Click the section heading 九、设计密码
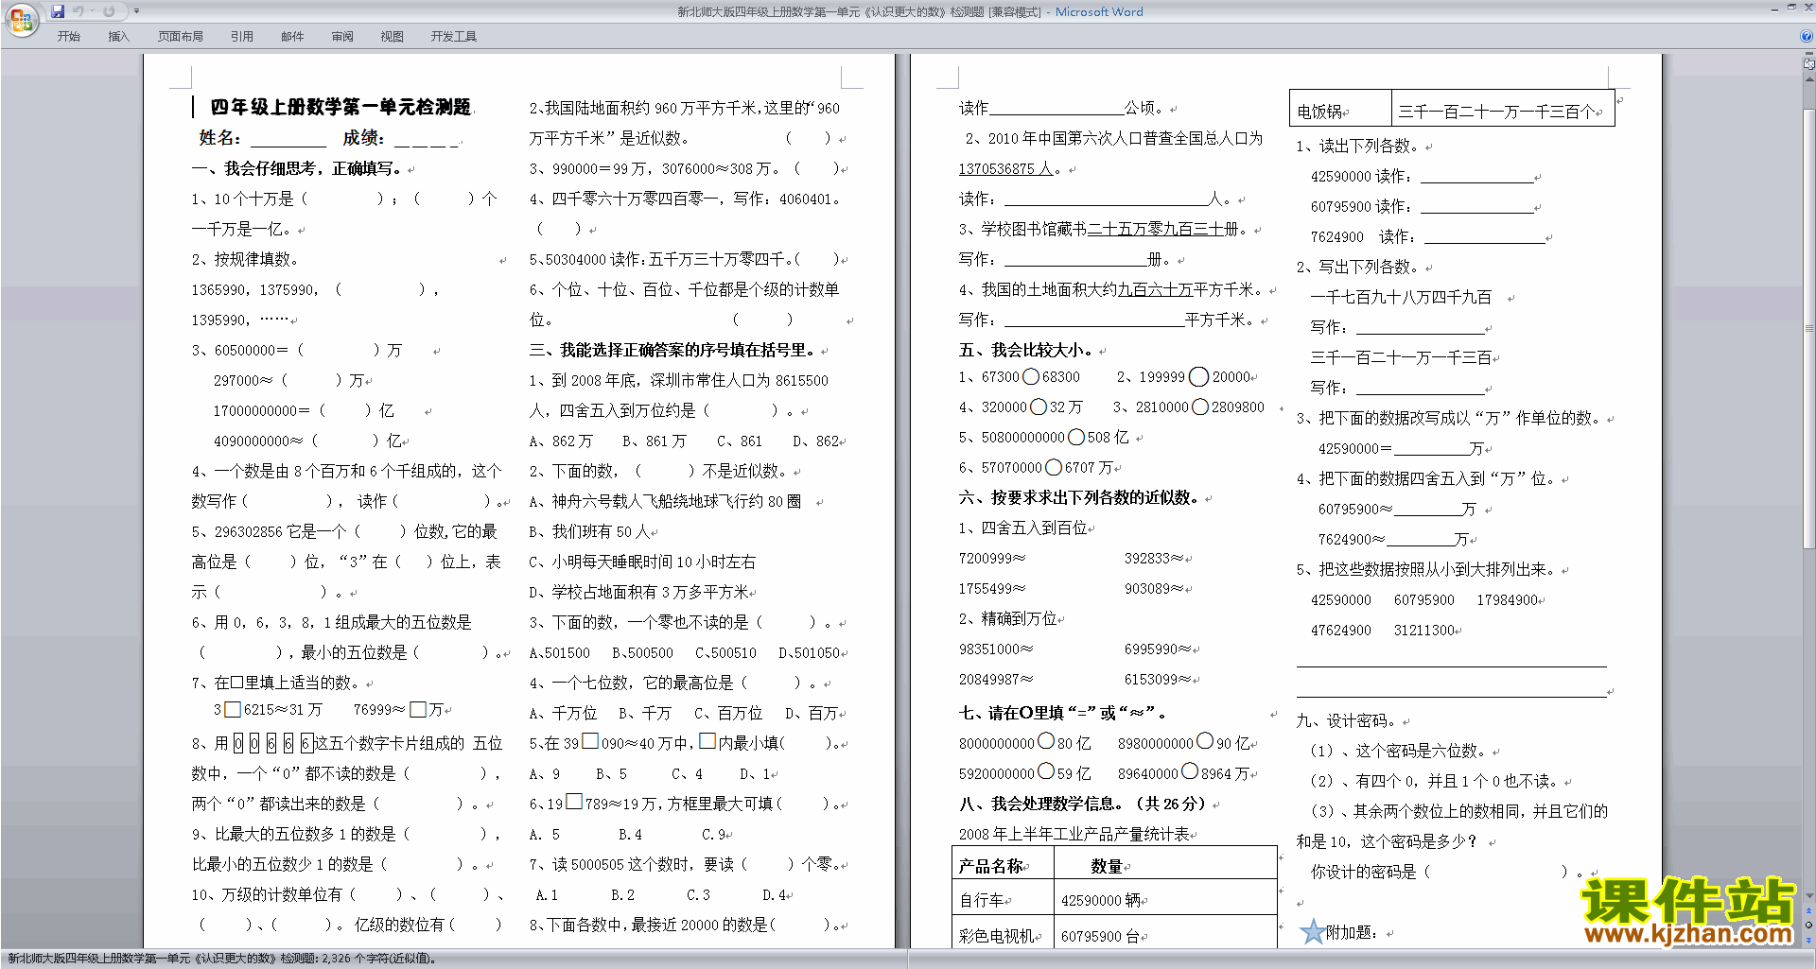This screenshot has width=1816, height=969. (x=1353, y=720)
